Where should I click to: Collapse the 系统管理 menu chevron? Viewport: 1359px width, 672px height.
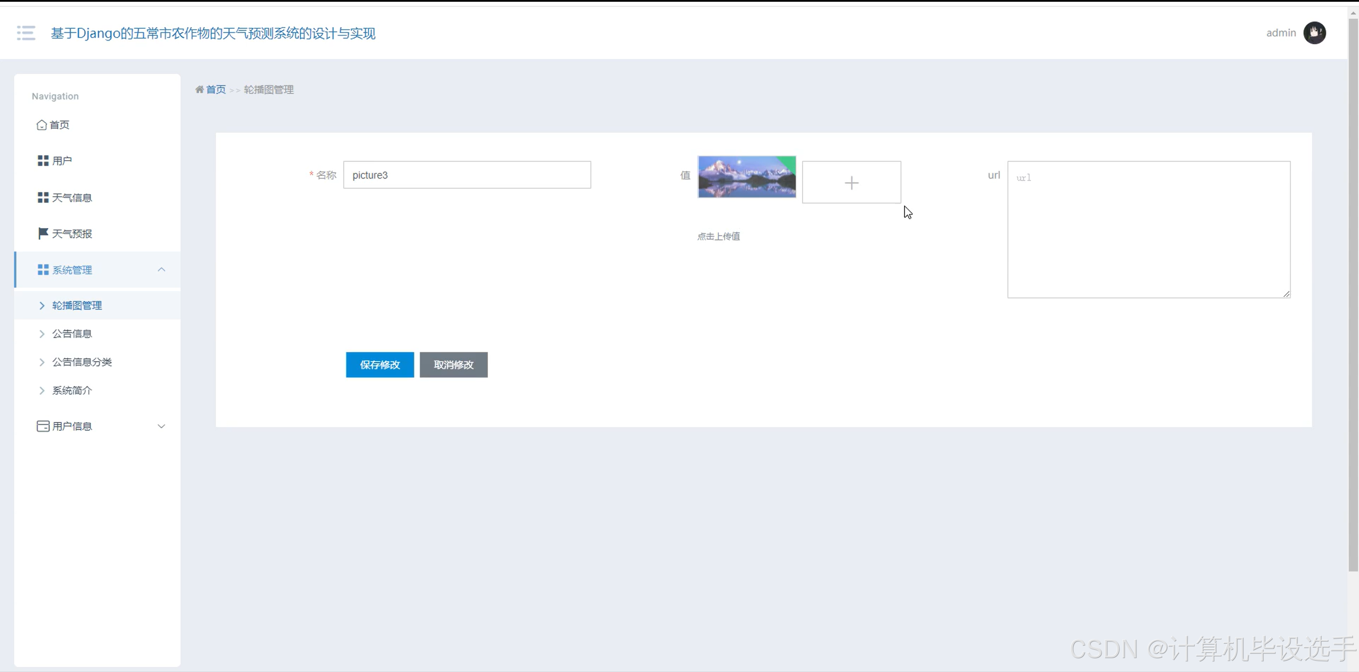click(x=162, y=270)
